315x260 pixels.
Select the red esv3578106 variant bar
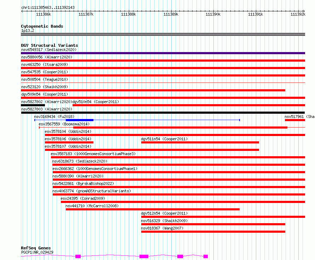pos(69,142)
